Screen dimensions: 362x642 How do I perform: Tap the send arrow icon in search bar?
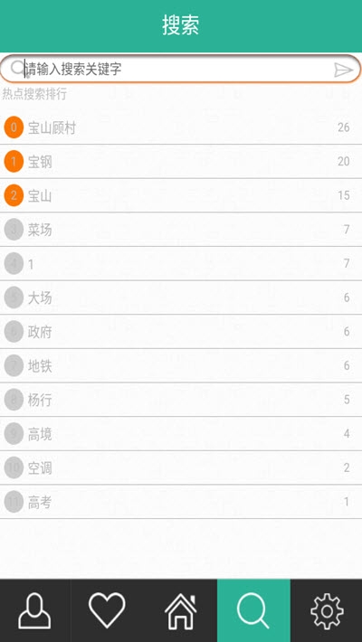[x=343, y=70]
